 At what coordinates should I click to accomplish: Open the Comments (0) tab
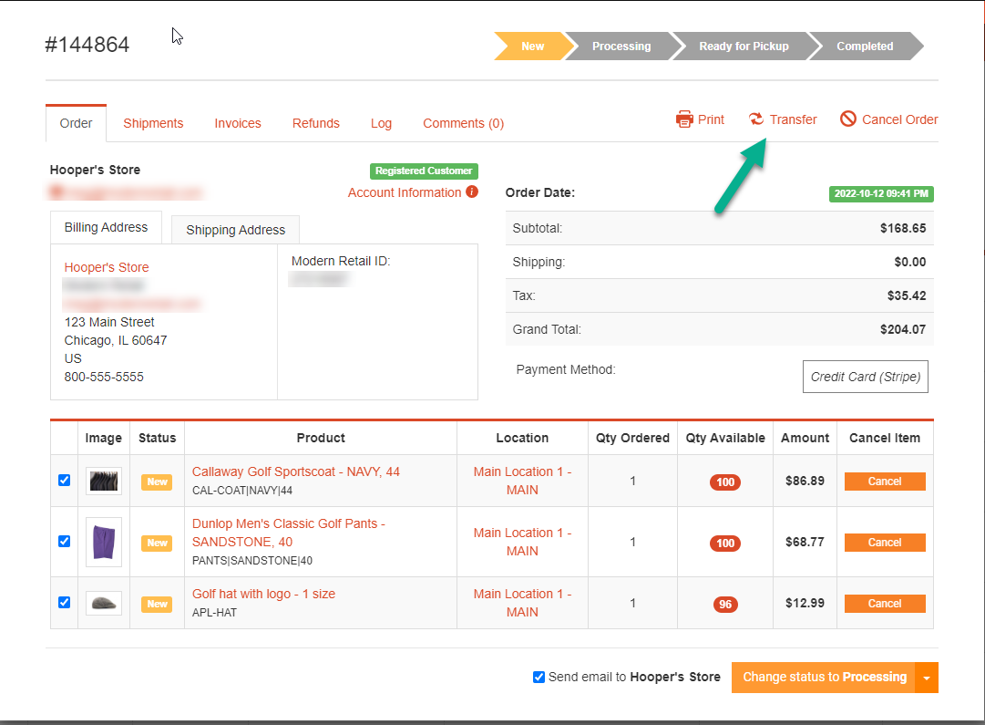pyautogui.click(x=464, y=123)
